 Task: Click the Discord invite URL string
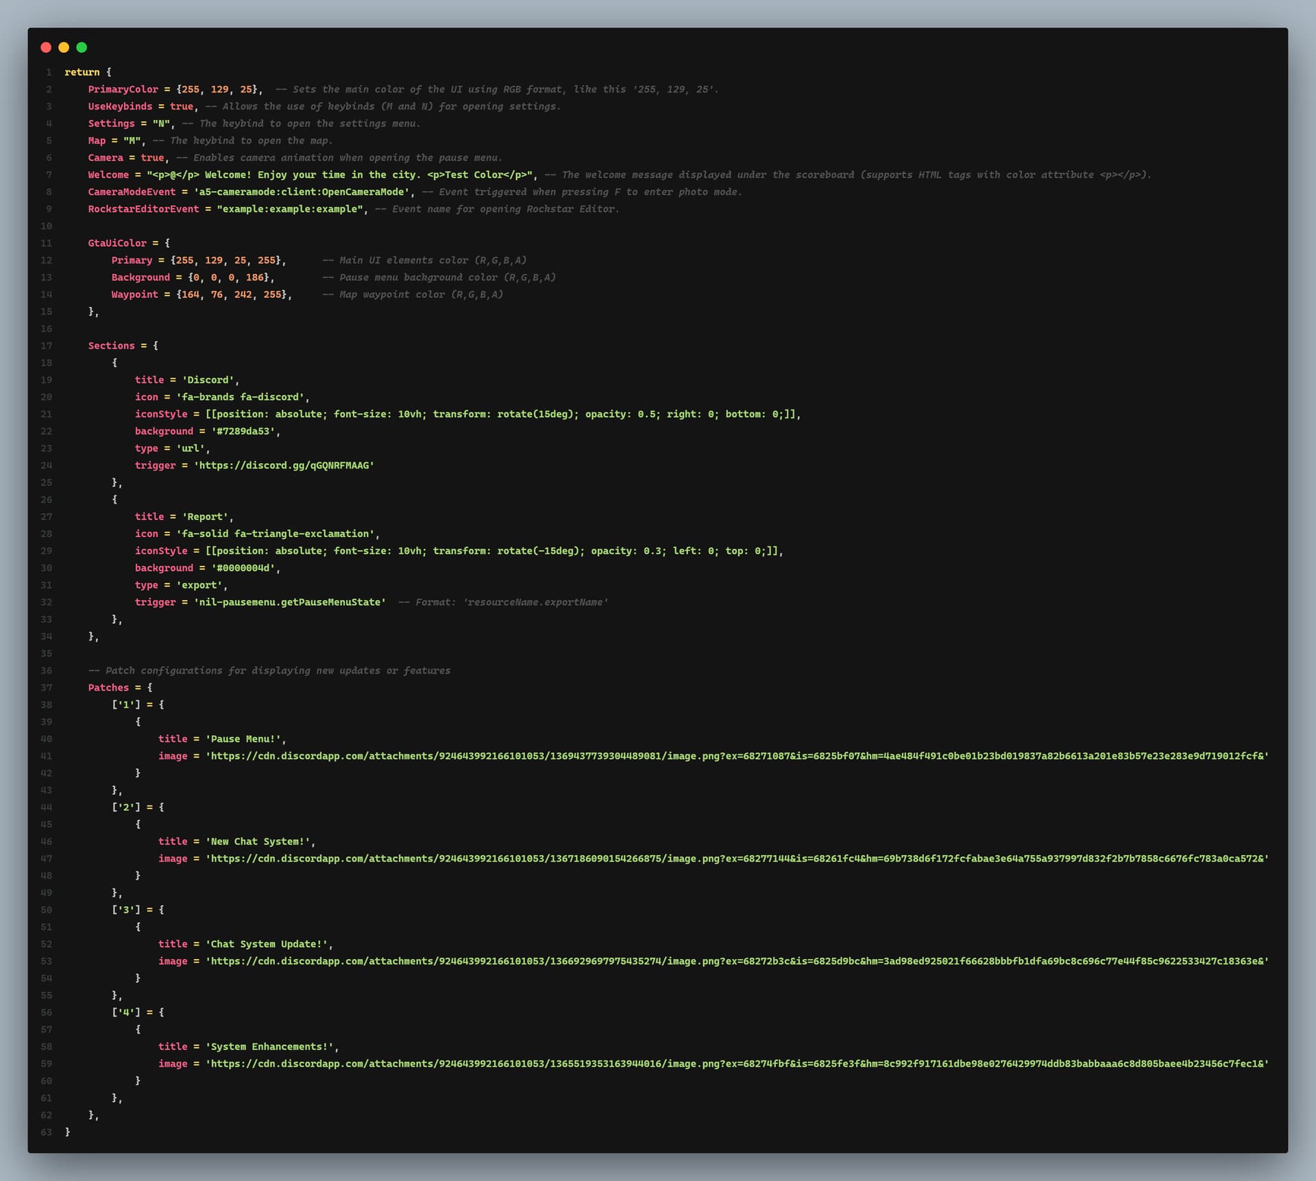pos(284,466)
